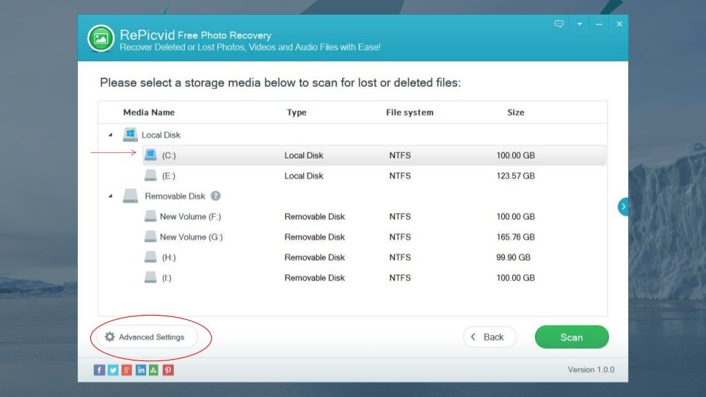
Task: Select the (E:) drive icon
Action: (x=150, y=176)
